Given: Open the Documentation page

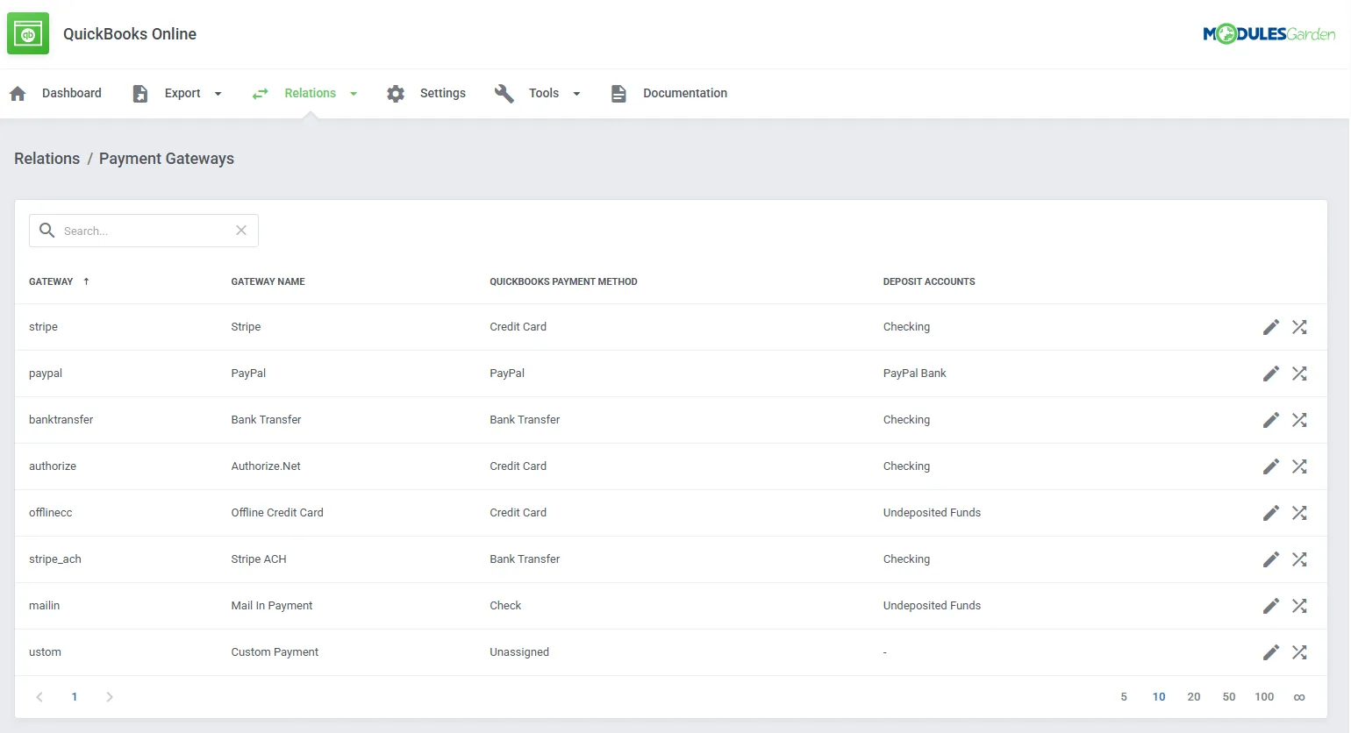Looking at the screenshot, I should [668, 94].
